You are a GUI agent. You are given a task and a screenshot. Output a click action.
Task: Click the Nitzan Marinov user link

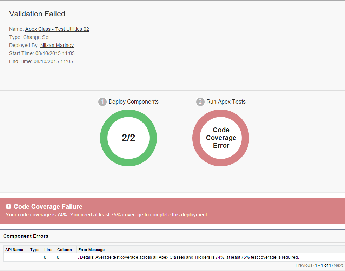pos(57,45)
